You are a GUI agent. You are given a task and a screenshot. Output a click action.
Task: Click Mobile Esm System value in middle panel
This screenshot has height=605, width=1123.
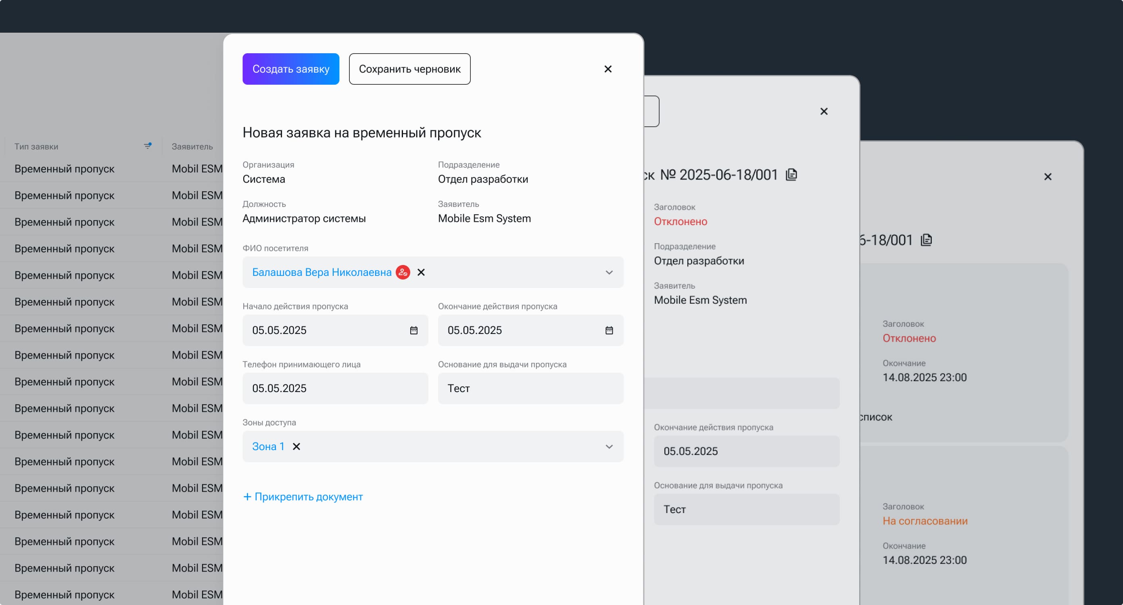pos(700,300)
